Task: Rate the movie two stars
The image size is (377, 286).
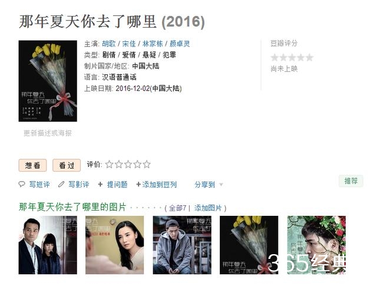Action: click(118, 165)
